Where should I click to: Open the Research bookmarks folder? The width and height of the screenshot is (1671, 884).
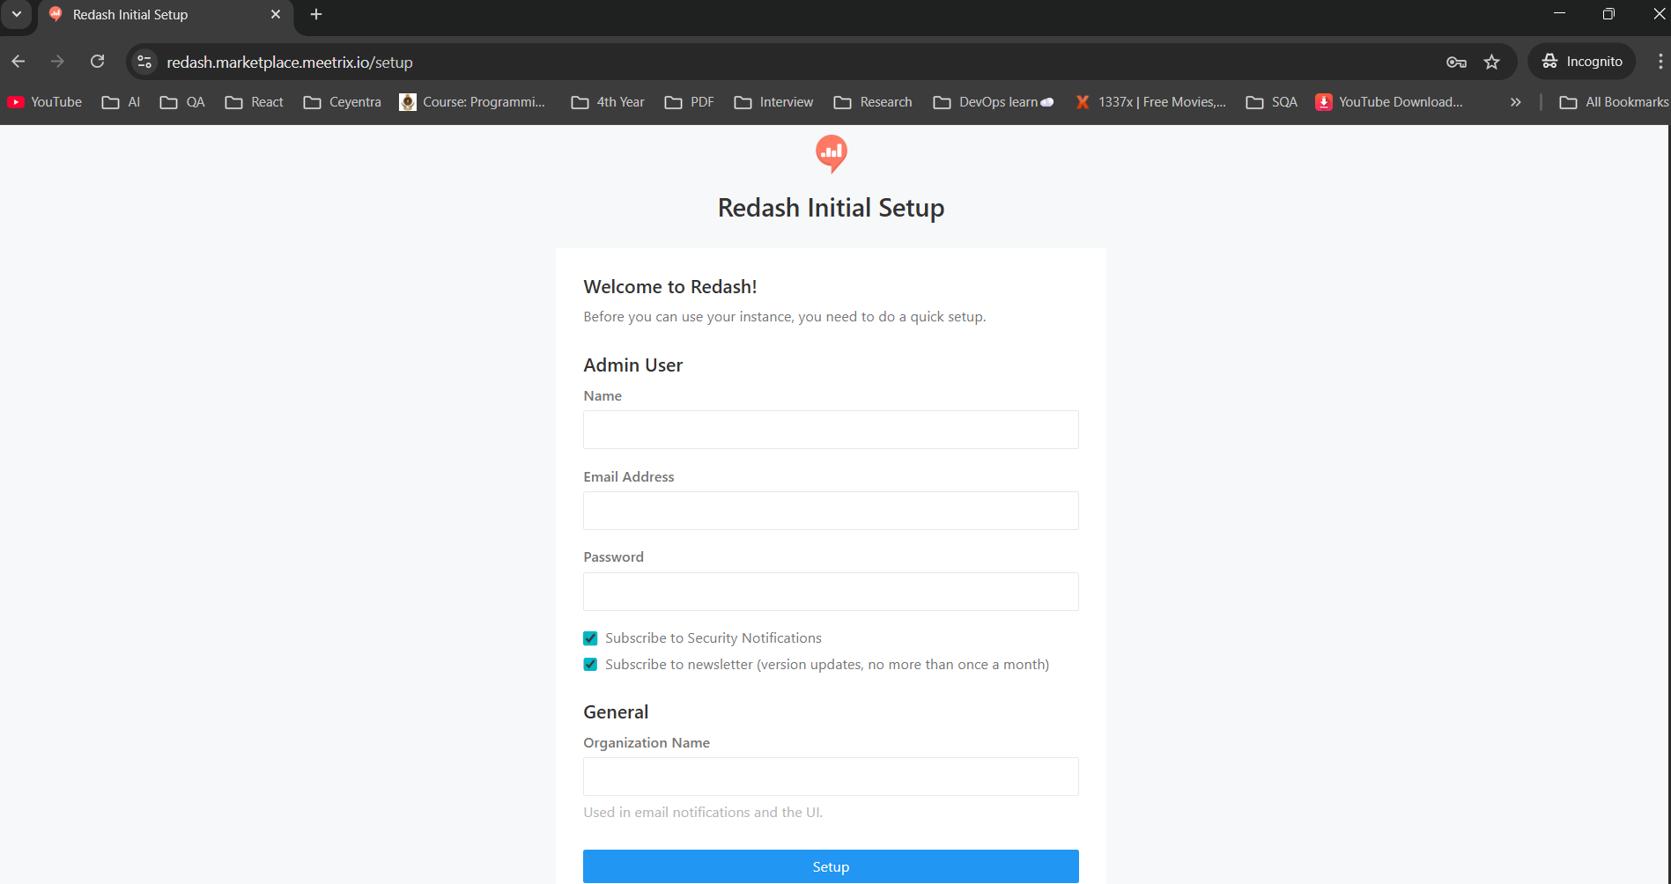click(x=872, y=101)
